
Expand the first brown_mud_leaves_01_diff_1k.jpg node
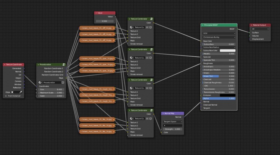(81, 28)
